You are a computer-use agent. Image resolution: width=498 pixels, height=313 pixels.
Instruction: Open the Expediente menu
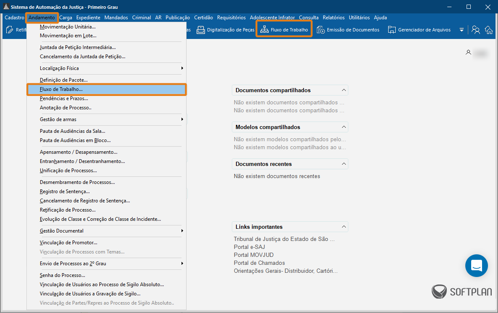tap(88, 18)
